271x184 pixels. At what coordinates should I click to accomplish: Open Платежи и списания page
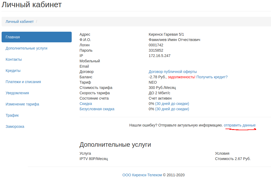[x=23, y=82]
